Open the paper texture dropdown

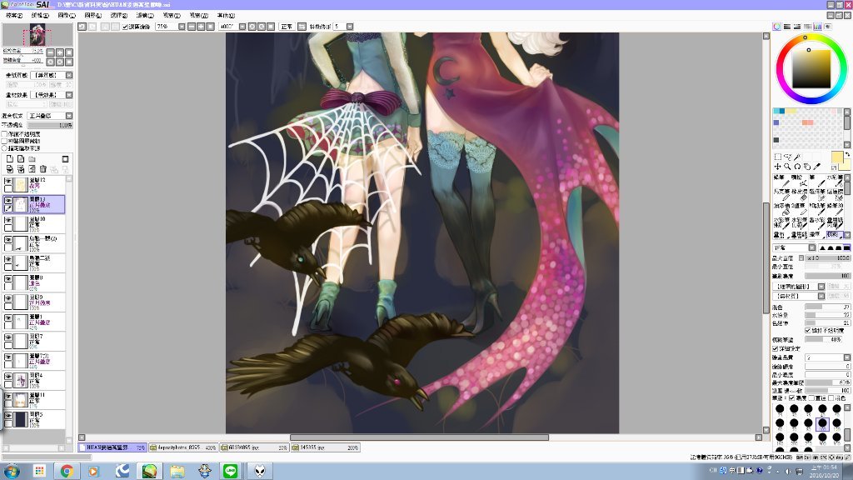(x=69, y=75)
